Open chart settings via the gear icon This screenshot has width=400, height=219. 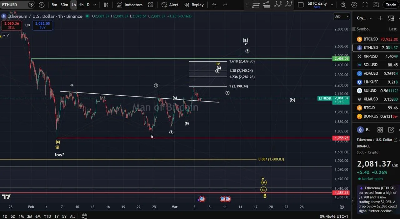(x=354, y=5)
